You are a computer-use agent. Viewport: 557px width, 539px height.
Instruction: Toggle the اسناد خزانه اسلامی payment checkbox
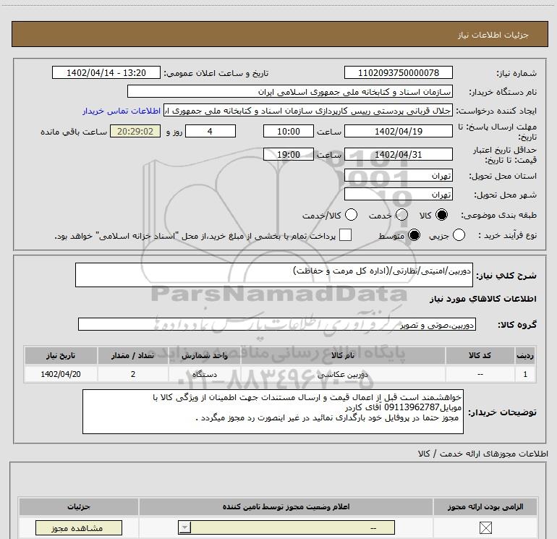coord(345,235)
